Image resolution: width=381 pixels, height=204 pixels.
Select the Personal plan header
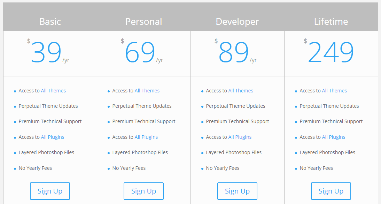point(143,21)
